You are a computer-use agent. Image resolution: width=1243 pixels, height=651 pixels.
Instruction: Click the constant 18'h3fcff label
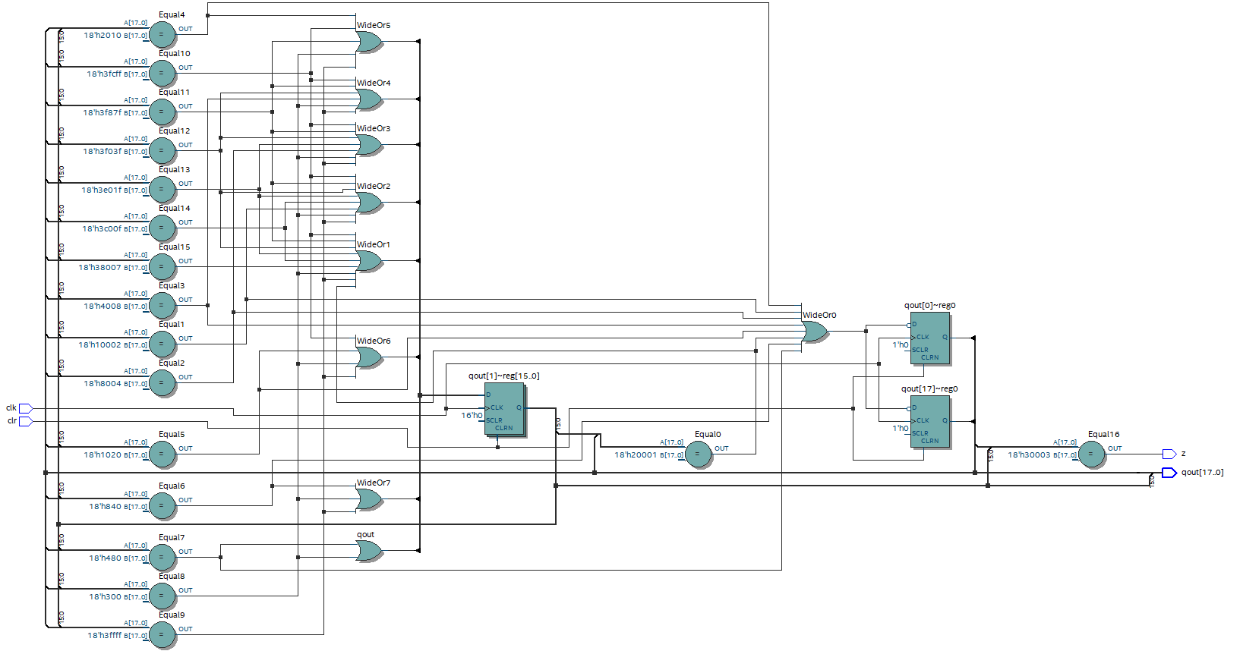104,74
